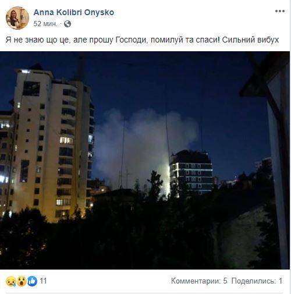
Task: Click the blue thumbs-up like reaction icon
Action: 32,281
